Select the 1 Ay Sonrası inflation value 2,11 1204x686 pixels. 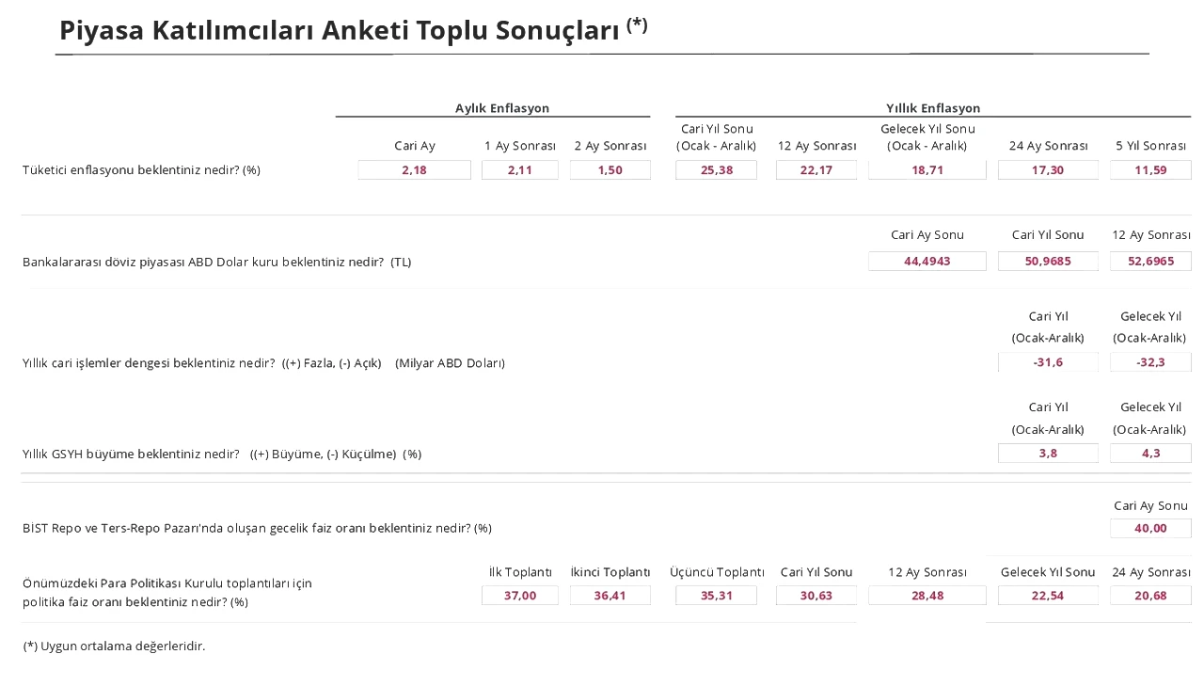pyautogui.click(x=519, y=170)
